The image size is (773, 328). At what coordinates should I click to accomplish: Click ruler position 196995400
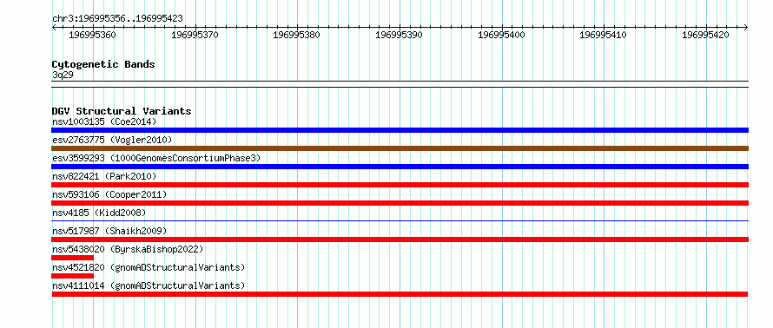[x=501, y=35]
